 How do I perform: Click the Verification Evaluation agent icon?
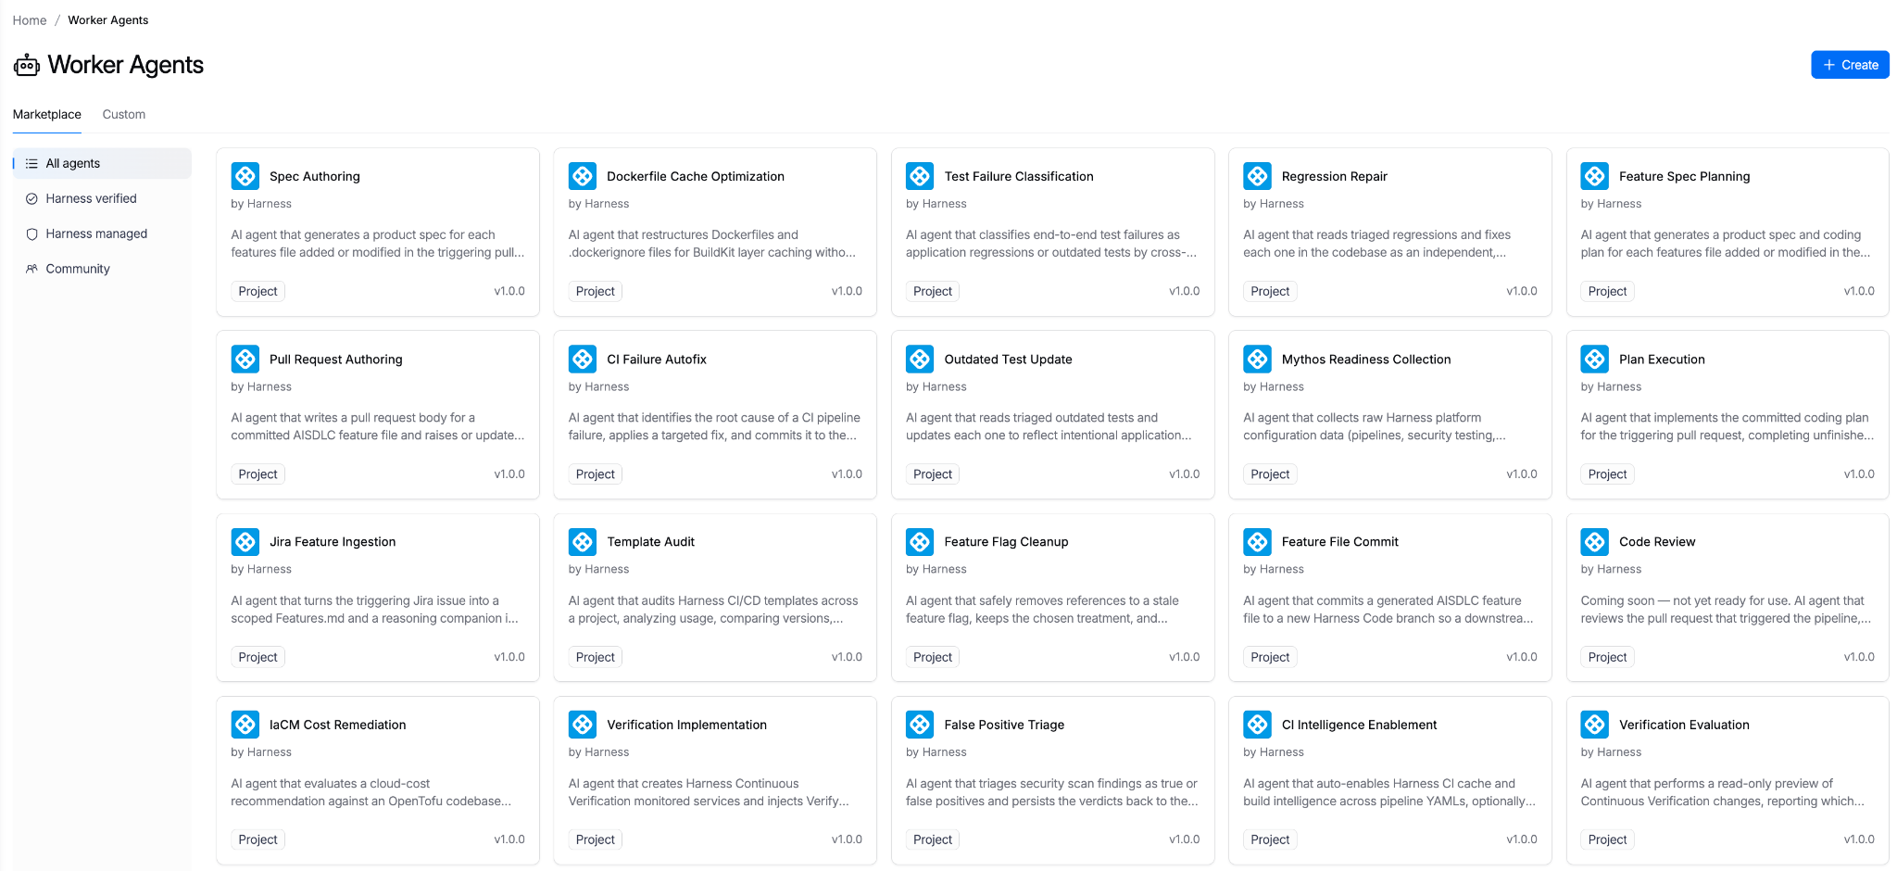[x=1595, y=725]
